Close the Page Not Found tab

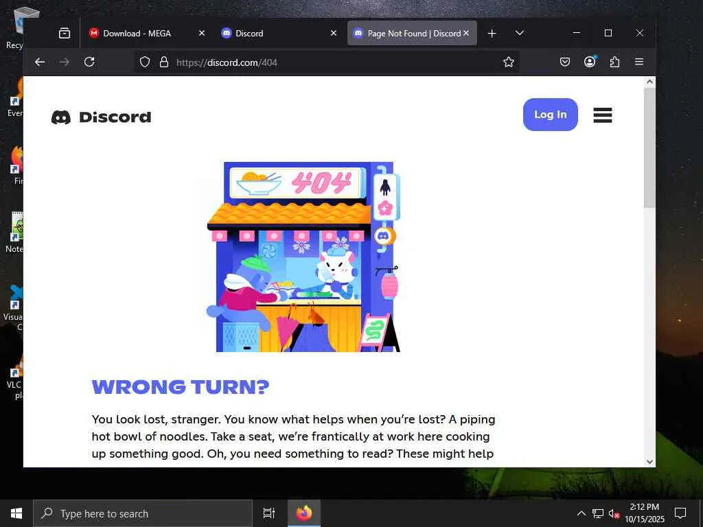(466, 33)
